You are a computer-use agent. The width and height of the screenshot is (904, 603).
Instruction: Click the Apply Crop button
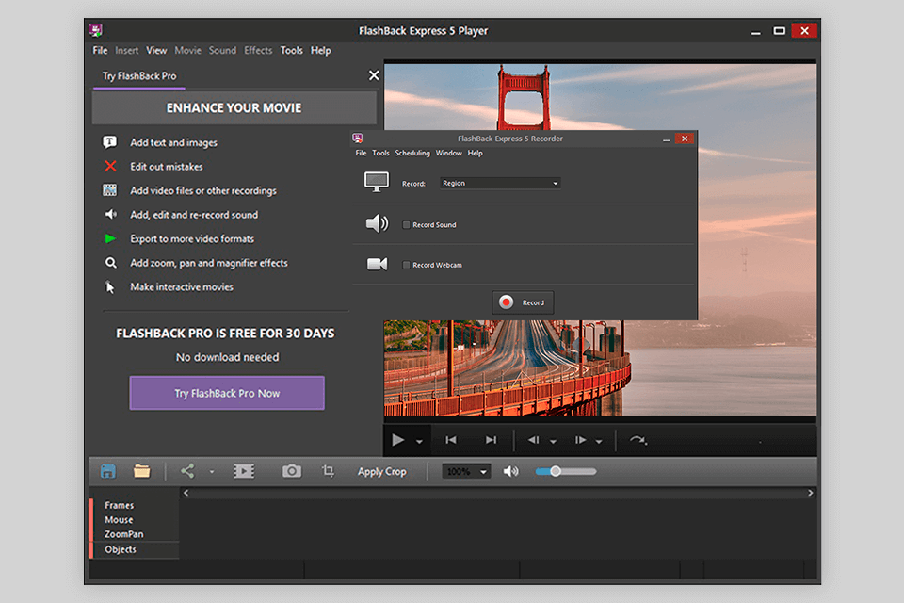381,471
